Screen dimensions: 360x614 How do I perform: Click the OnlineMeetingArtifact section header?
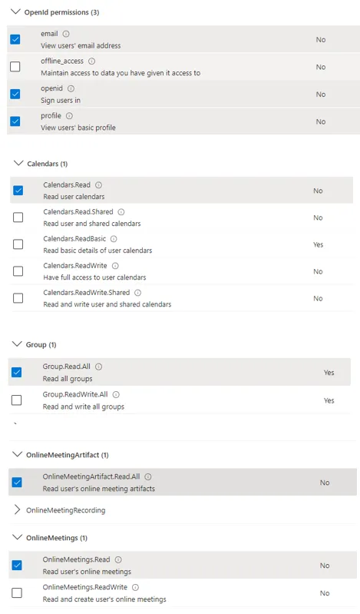[68, 455]
